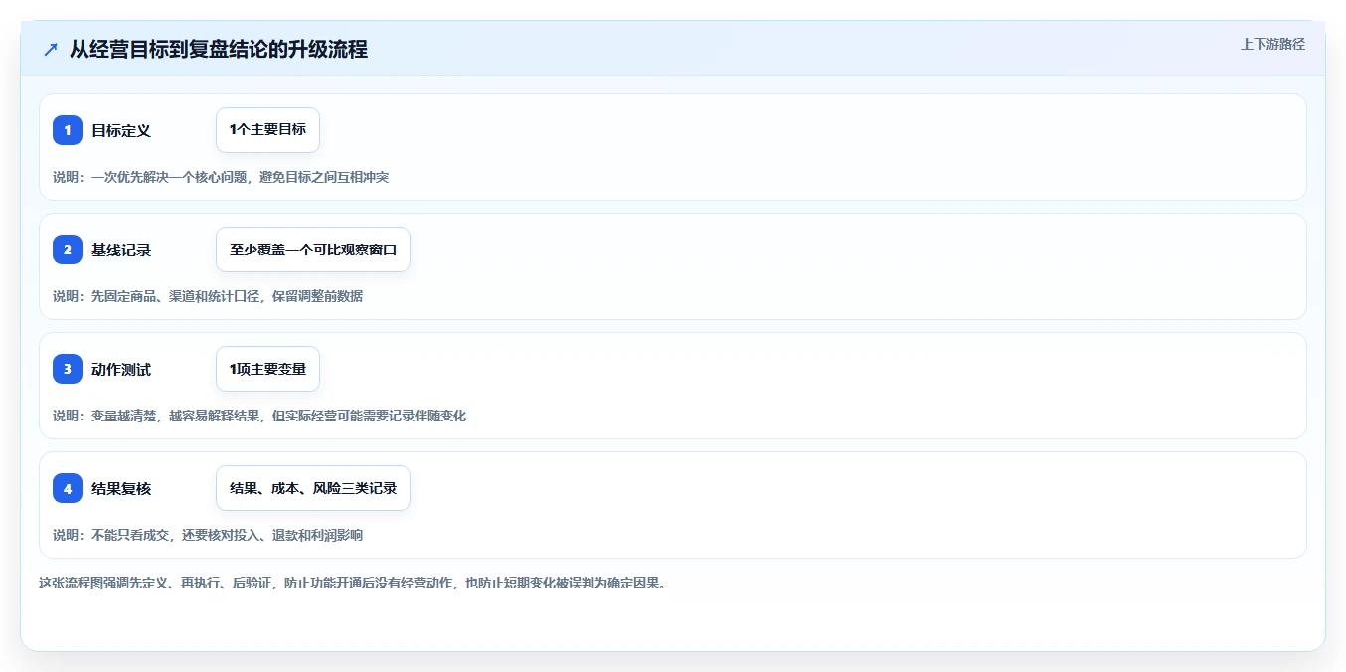Click the note about 先固定商品、渠道和统计口径
The height and width of the screenshot is (672, 1346).
[x=208, y=296]
